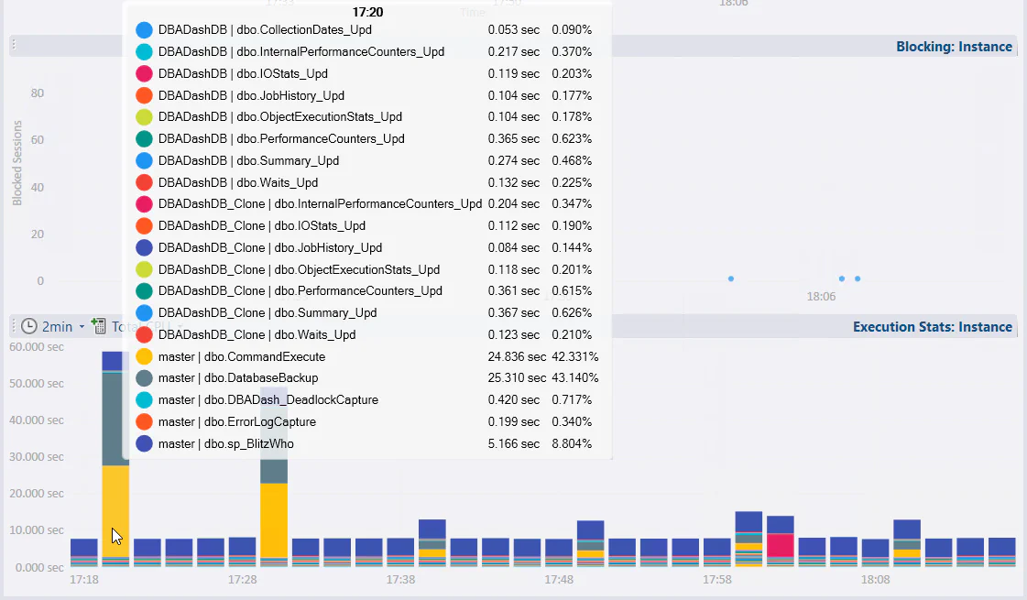Select the tallest stacked bar at 17:20
The width and height of the screenshot is (1027, 600).
coord(115,459)
